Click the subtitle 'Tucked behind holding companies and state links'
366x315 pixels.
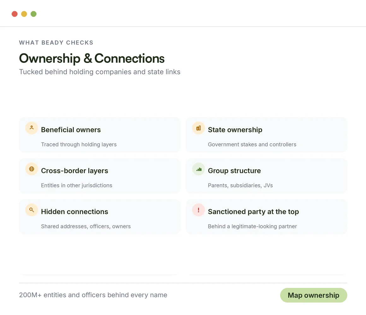100,72
